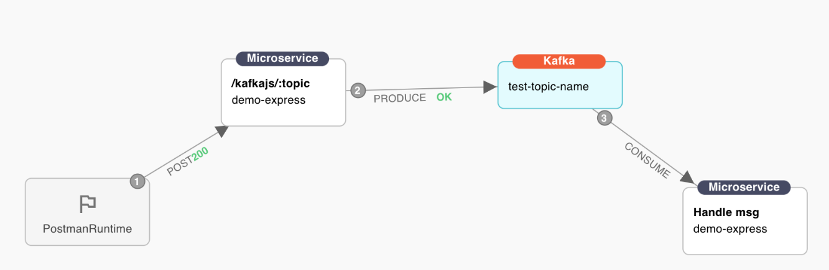The height and width of the screenshot is (270, 829).
Task: Click arrowhead pointing into Handle msg node
Action: click(688, 177)
